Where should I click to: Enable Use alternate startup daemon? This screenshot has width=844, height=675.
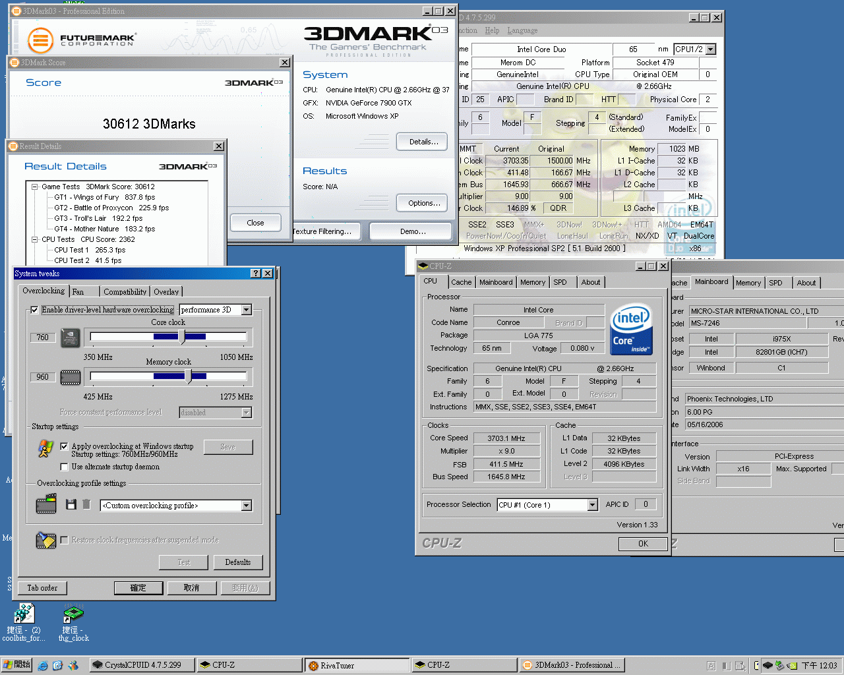click(64, 467)
